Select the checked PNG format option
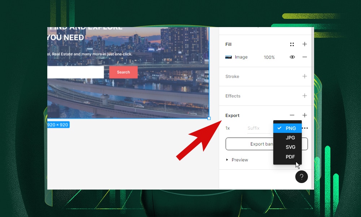This screenshot has width=361, height=217. pyautogui.click(x=290, y=128)
